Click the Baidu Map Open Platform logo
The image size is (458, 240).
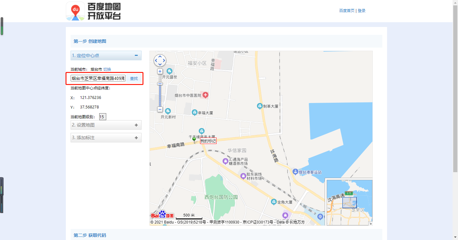click(93, 11)
